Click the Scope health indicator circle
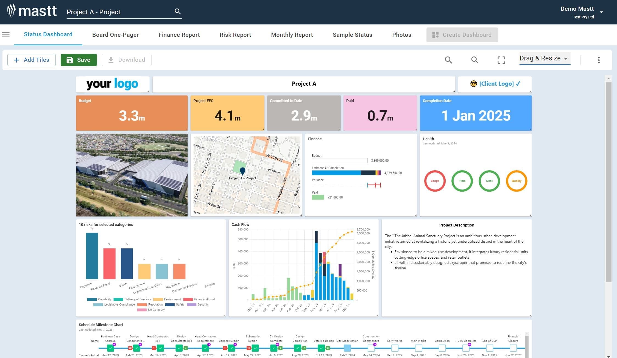The width and height of the screenshot is (617, 358). tap(435, 181)
